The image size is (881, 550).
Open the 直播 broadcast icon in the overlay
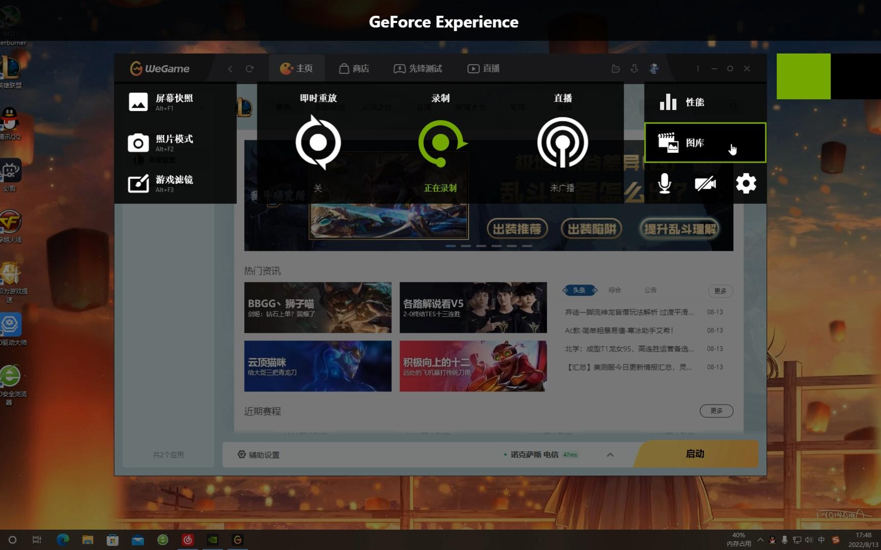pos(562,143)
